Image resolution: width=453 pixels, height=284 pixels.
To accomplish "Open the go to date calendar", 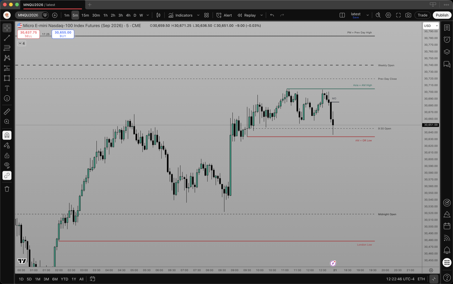I will [x=92, y=279].
